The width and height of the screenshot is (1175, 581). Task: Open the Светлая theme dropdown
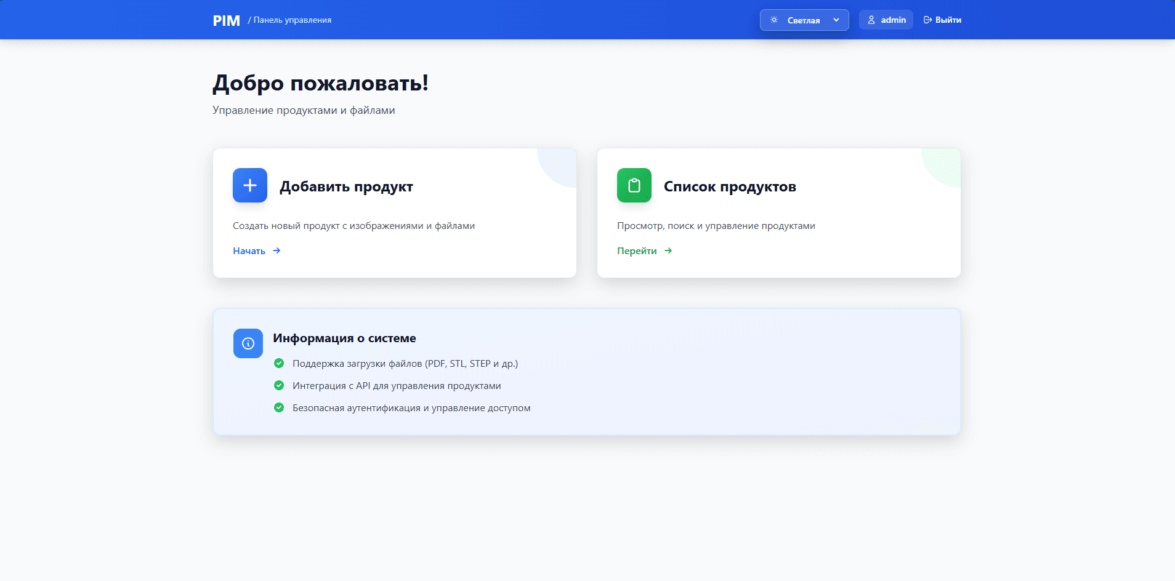tap(803, 20)
